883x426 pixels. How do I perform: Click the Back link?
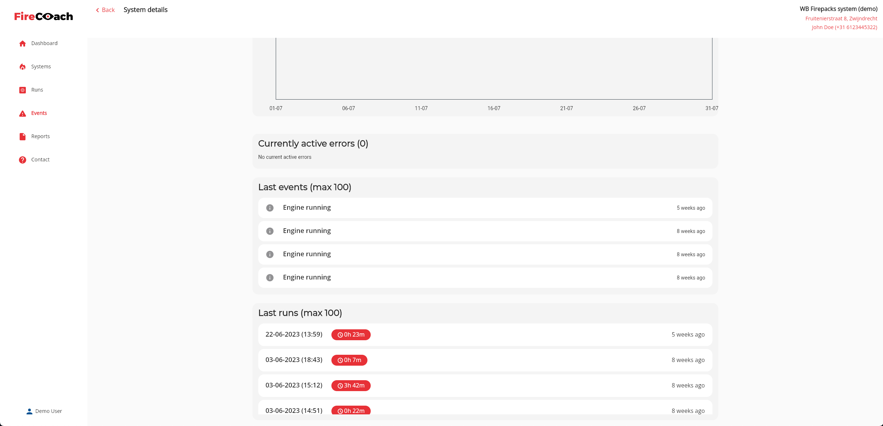point(105,10)
